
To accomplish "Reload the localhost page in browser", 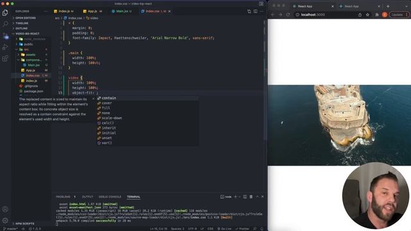I will [x=288, y=15].
